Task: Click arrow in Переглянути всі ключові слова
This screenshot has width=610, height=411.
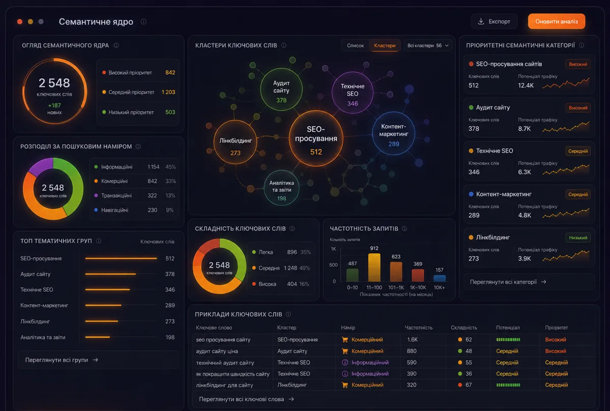Action: pyautogui.click(x=291, y=399)
